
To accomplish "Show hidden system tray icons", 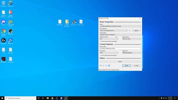I will coord(159,98).
